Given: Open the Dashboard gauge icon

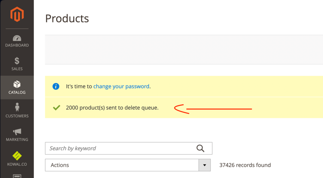Looking at the screenshot, I should coord(17,38).
